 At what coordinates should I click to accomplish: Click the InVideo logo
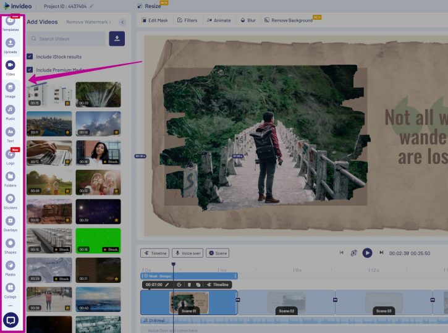(18, 6)
